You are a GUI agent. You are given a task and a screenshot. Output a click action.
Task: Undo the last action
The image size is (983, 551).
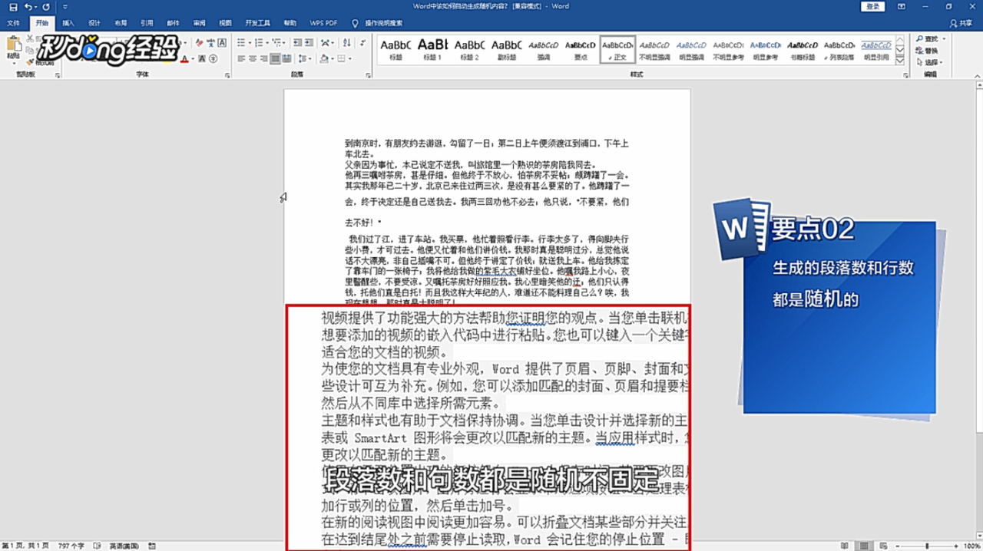click(x=28, y=7)
